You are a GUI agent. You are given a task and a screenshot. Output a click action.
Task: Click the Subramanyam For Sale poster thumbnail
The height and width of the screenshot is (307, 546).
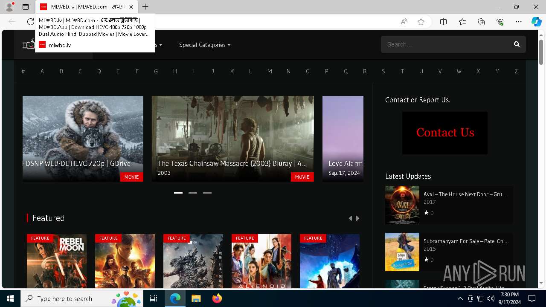coord(402,252)
